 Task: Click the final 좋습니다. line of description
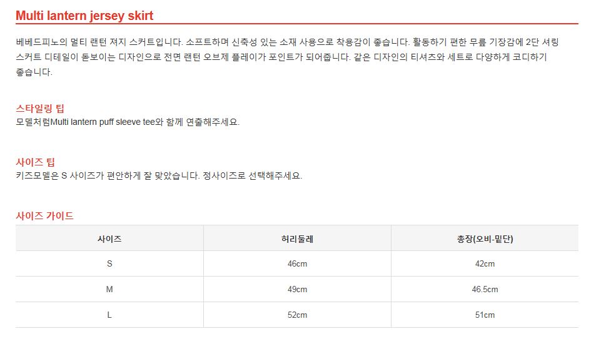[34, 72]
